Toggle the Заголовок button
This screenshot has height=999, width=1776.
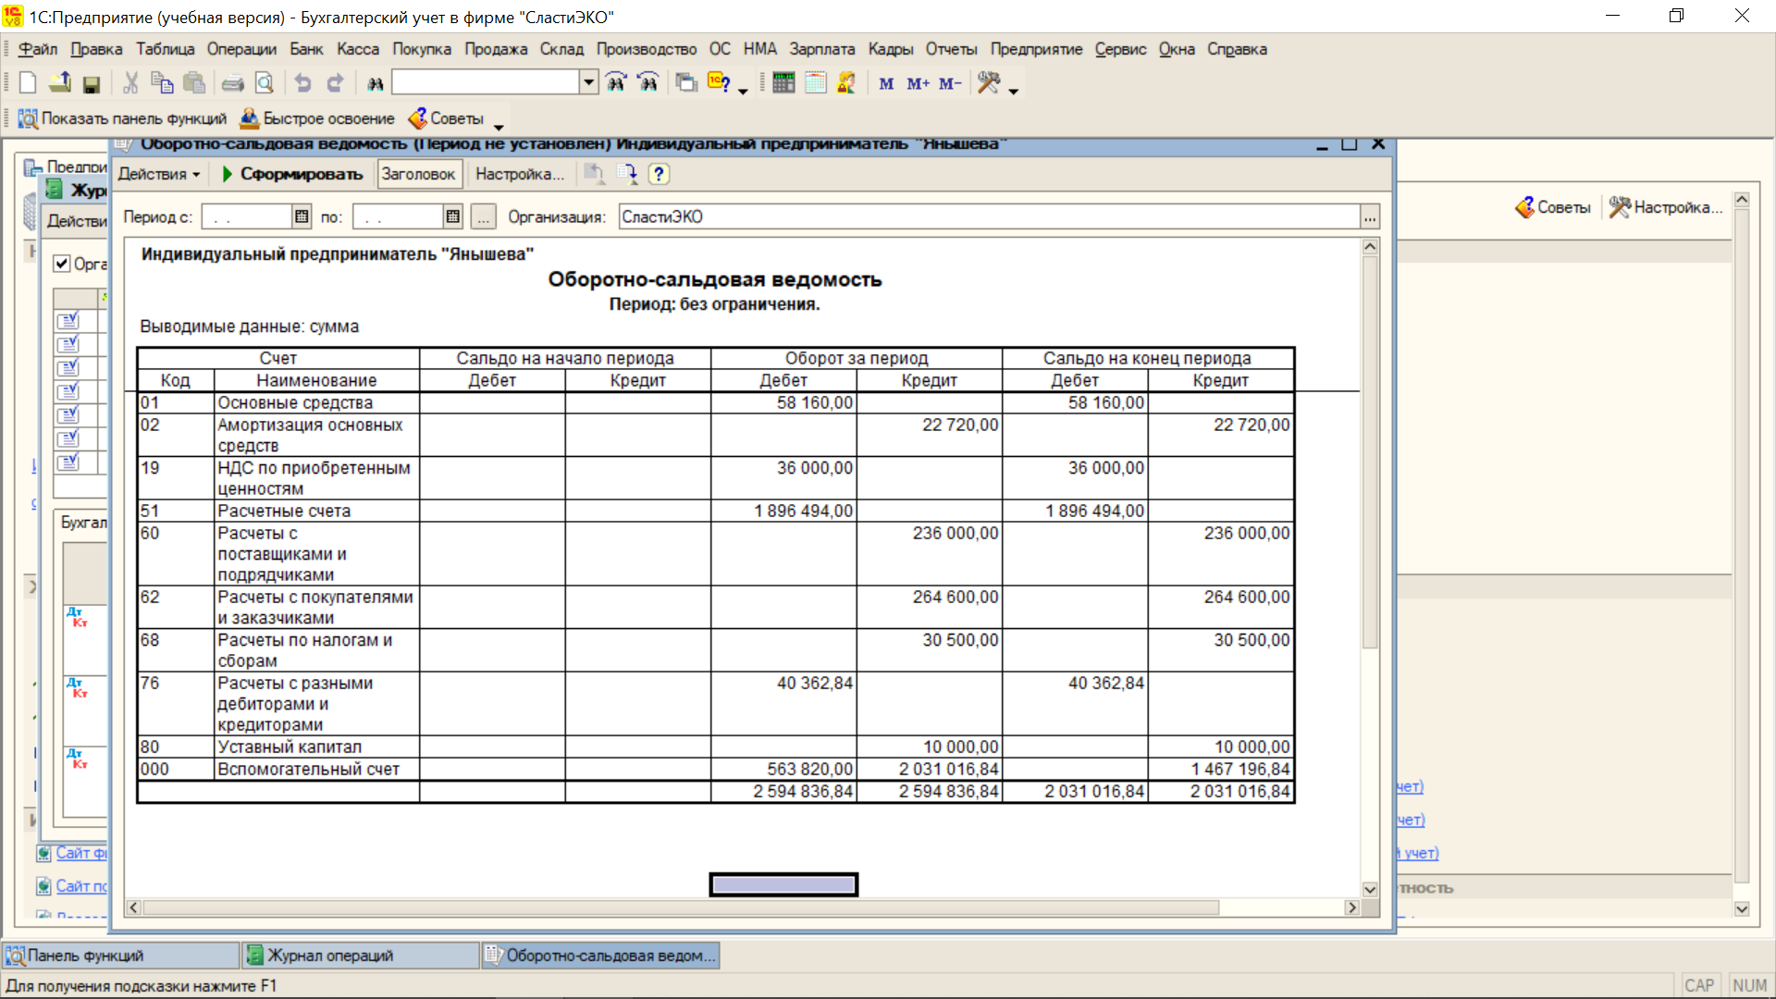click(x=418, y=174)
